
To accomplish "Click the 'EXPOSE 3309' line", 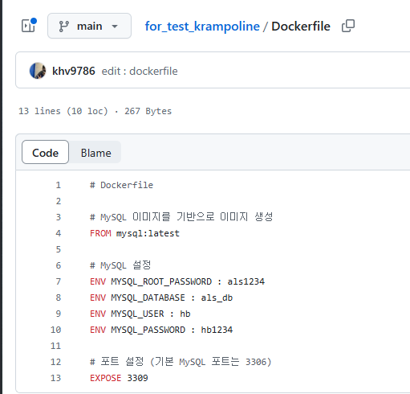I will pyautogui.click(x=119, y=378).
